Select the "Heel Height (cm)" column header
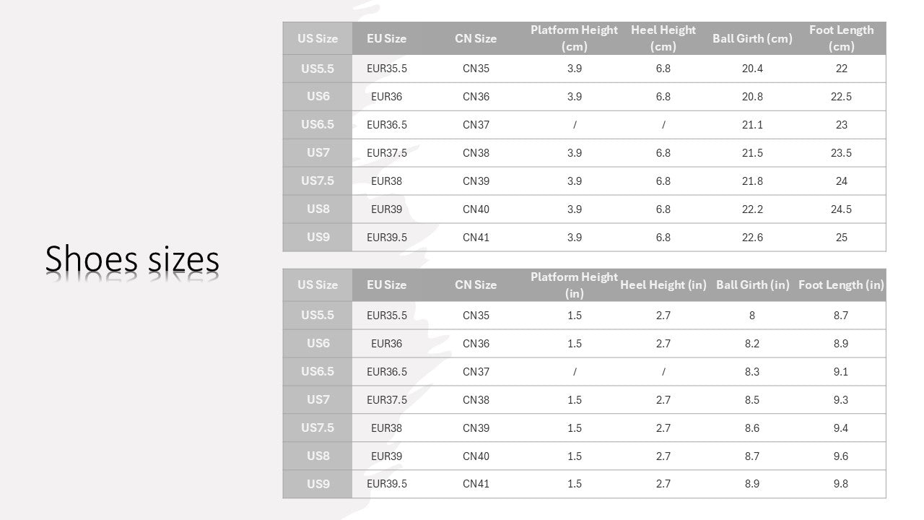Viewport: 924px width, 520px height. click(663, 38)
